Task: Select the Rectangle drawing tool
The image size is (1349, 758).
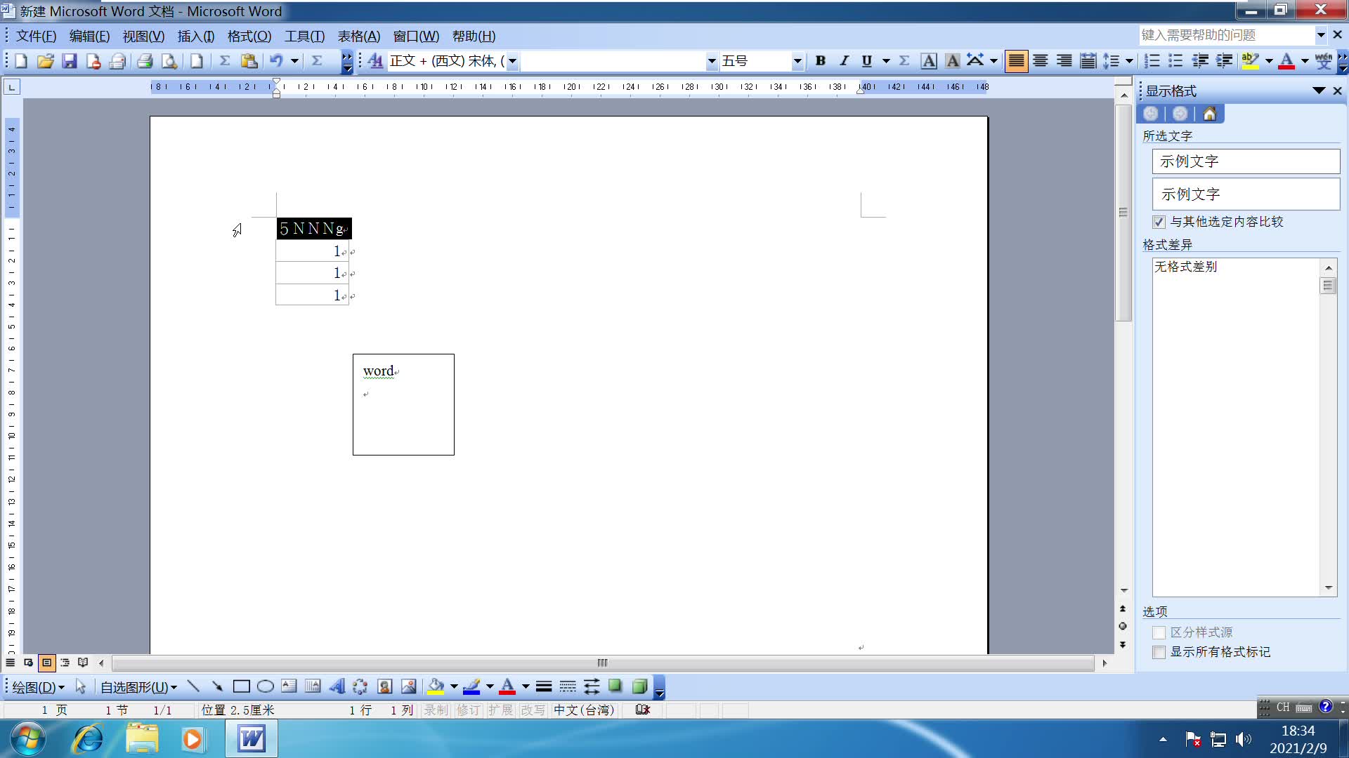Action: coord(241,686)
